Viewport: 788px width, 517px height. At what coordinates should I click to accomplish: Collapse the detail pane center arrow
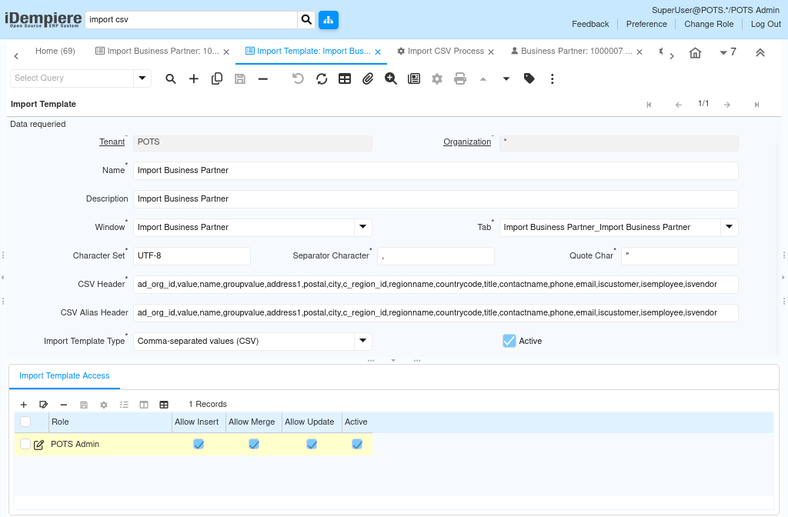(393, 360)
